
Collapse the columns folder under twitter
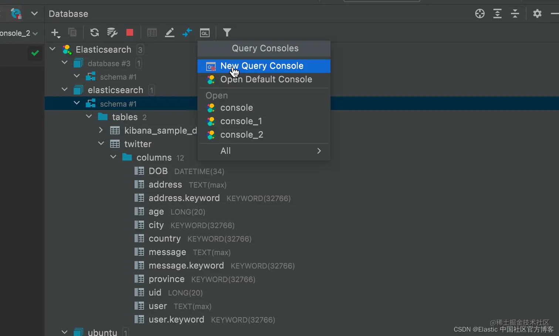click(x=113, y=157)
